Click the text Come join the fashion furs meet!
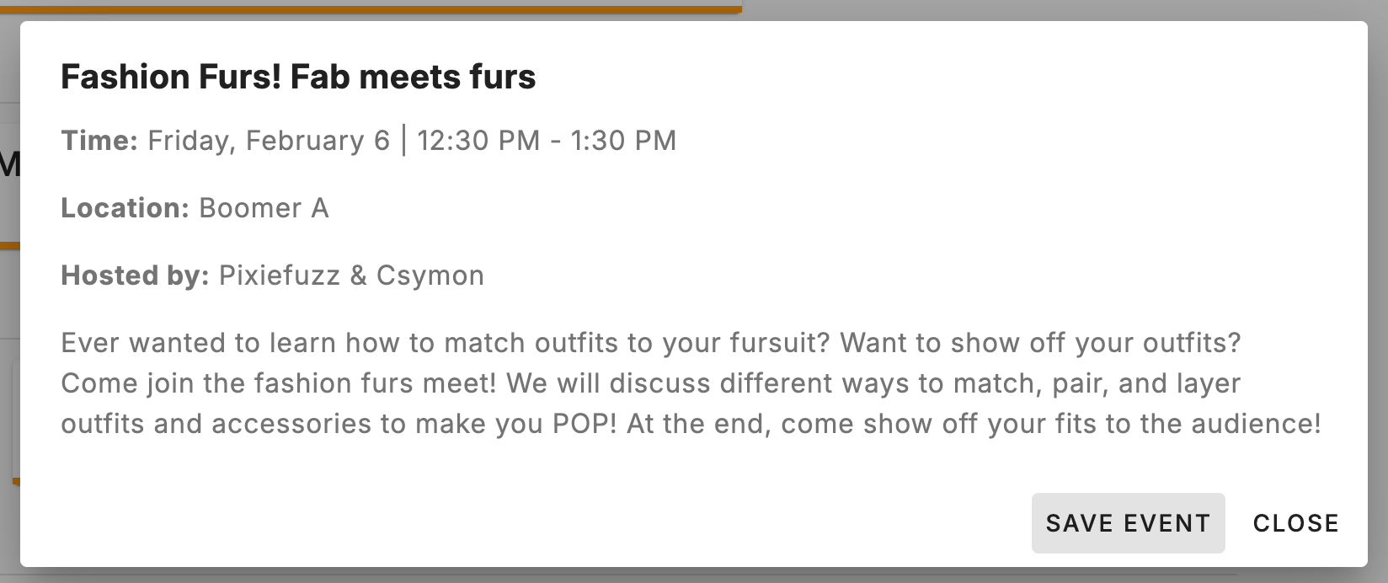 [x=279, y=383]
